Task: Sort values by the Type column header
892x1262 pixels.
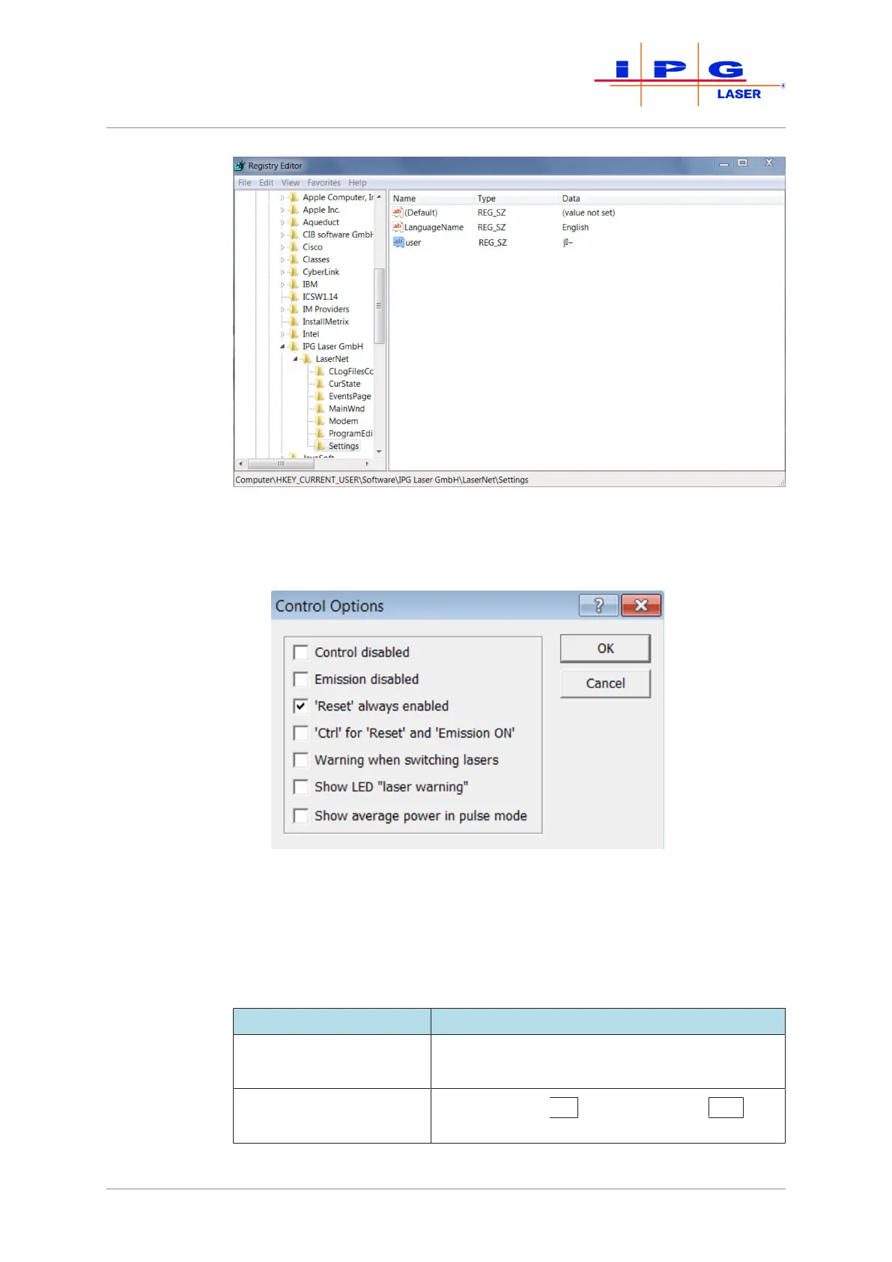Action: tap(517, 199)
